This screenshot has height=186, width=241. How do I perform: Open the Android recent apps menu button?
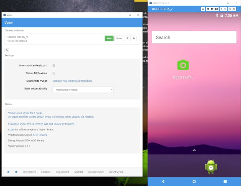(x=225, y=181)
